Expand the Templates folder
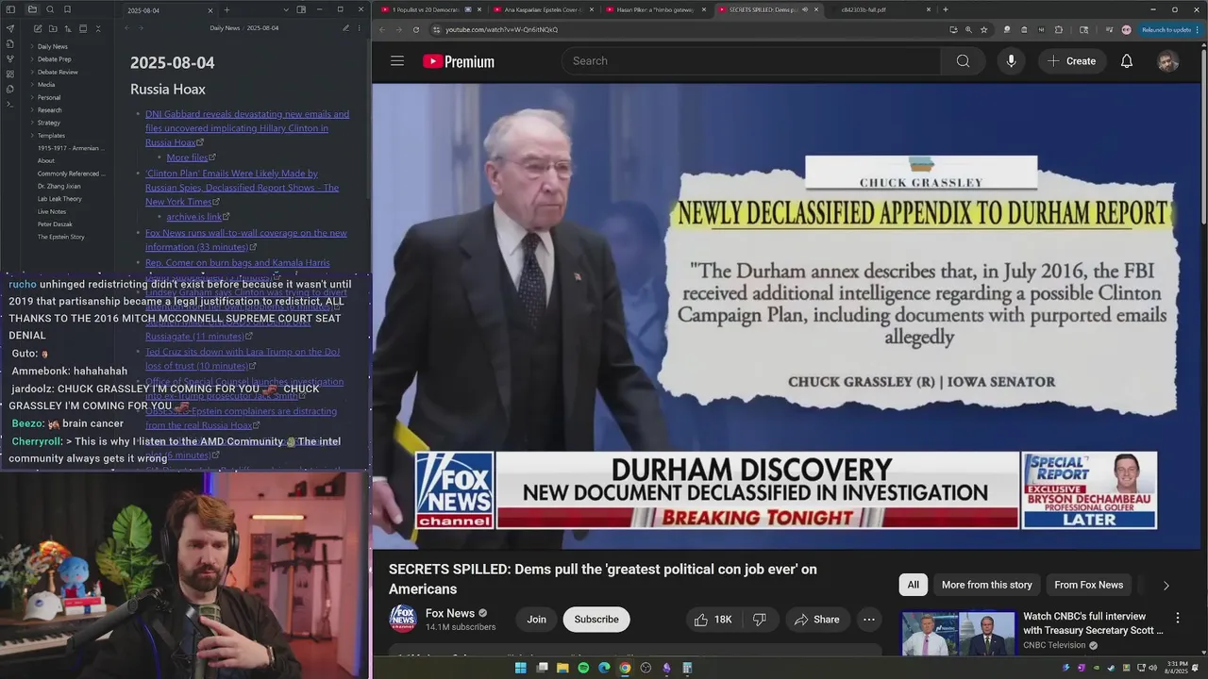Image resolution: width=1208 pixels, height=679 pixels. pos(51,136)
